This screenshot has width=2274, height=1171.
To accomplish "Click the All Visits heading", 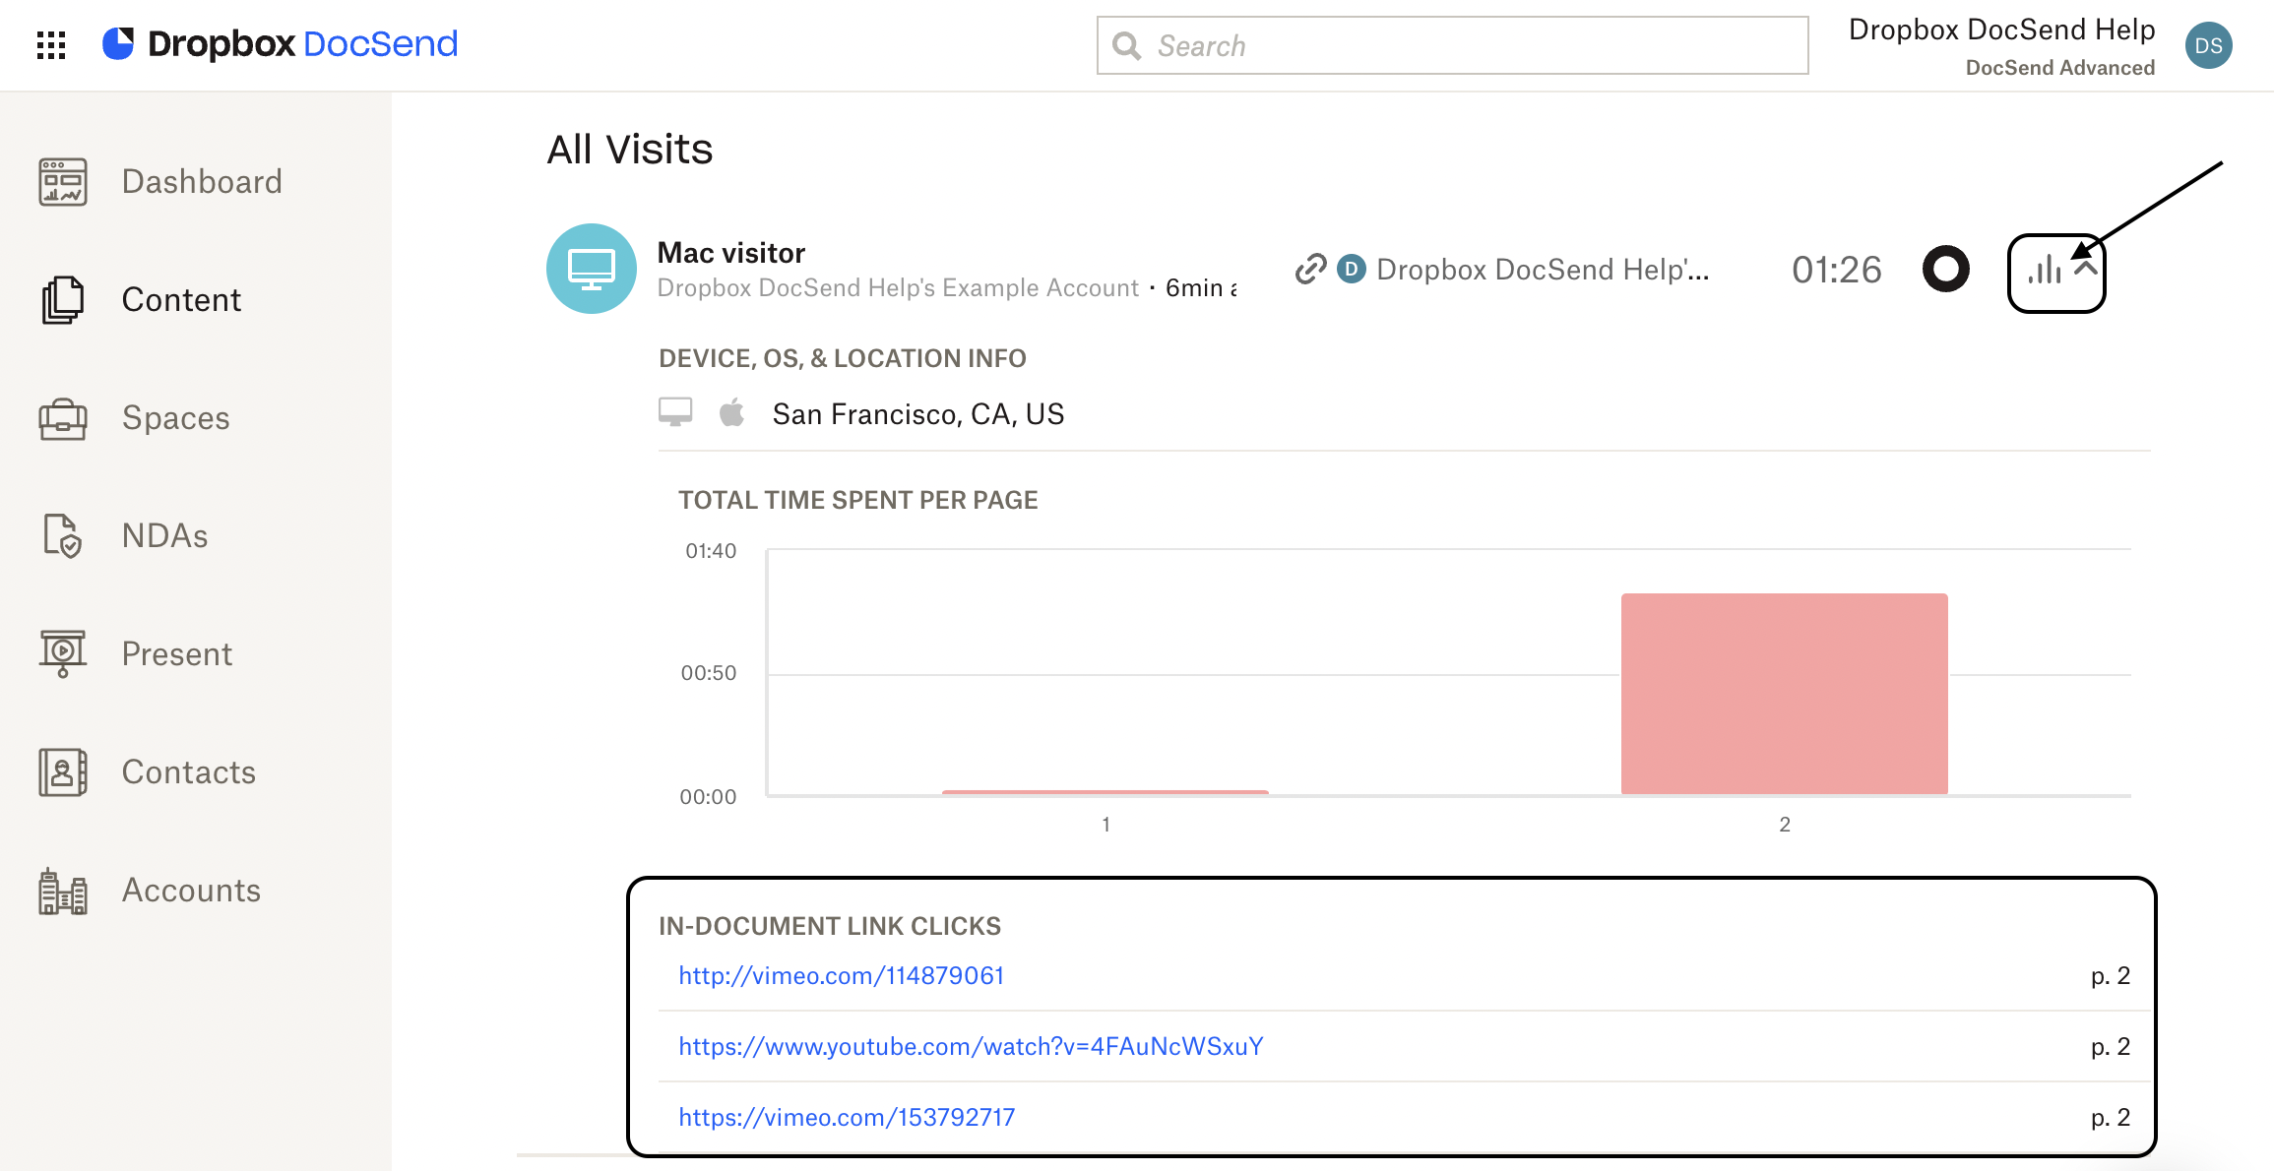I will [x=630, y=150].
